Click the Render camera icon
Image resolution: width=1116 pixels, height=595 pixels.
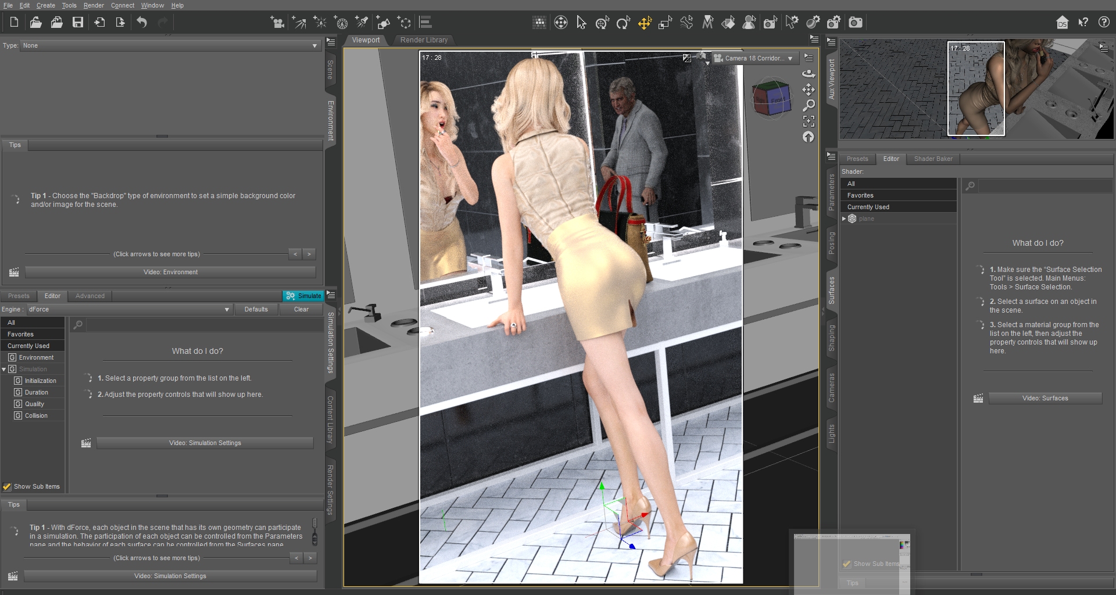(855, 23)
